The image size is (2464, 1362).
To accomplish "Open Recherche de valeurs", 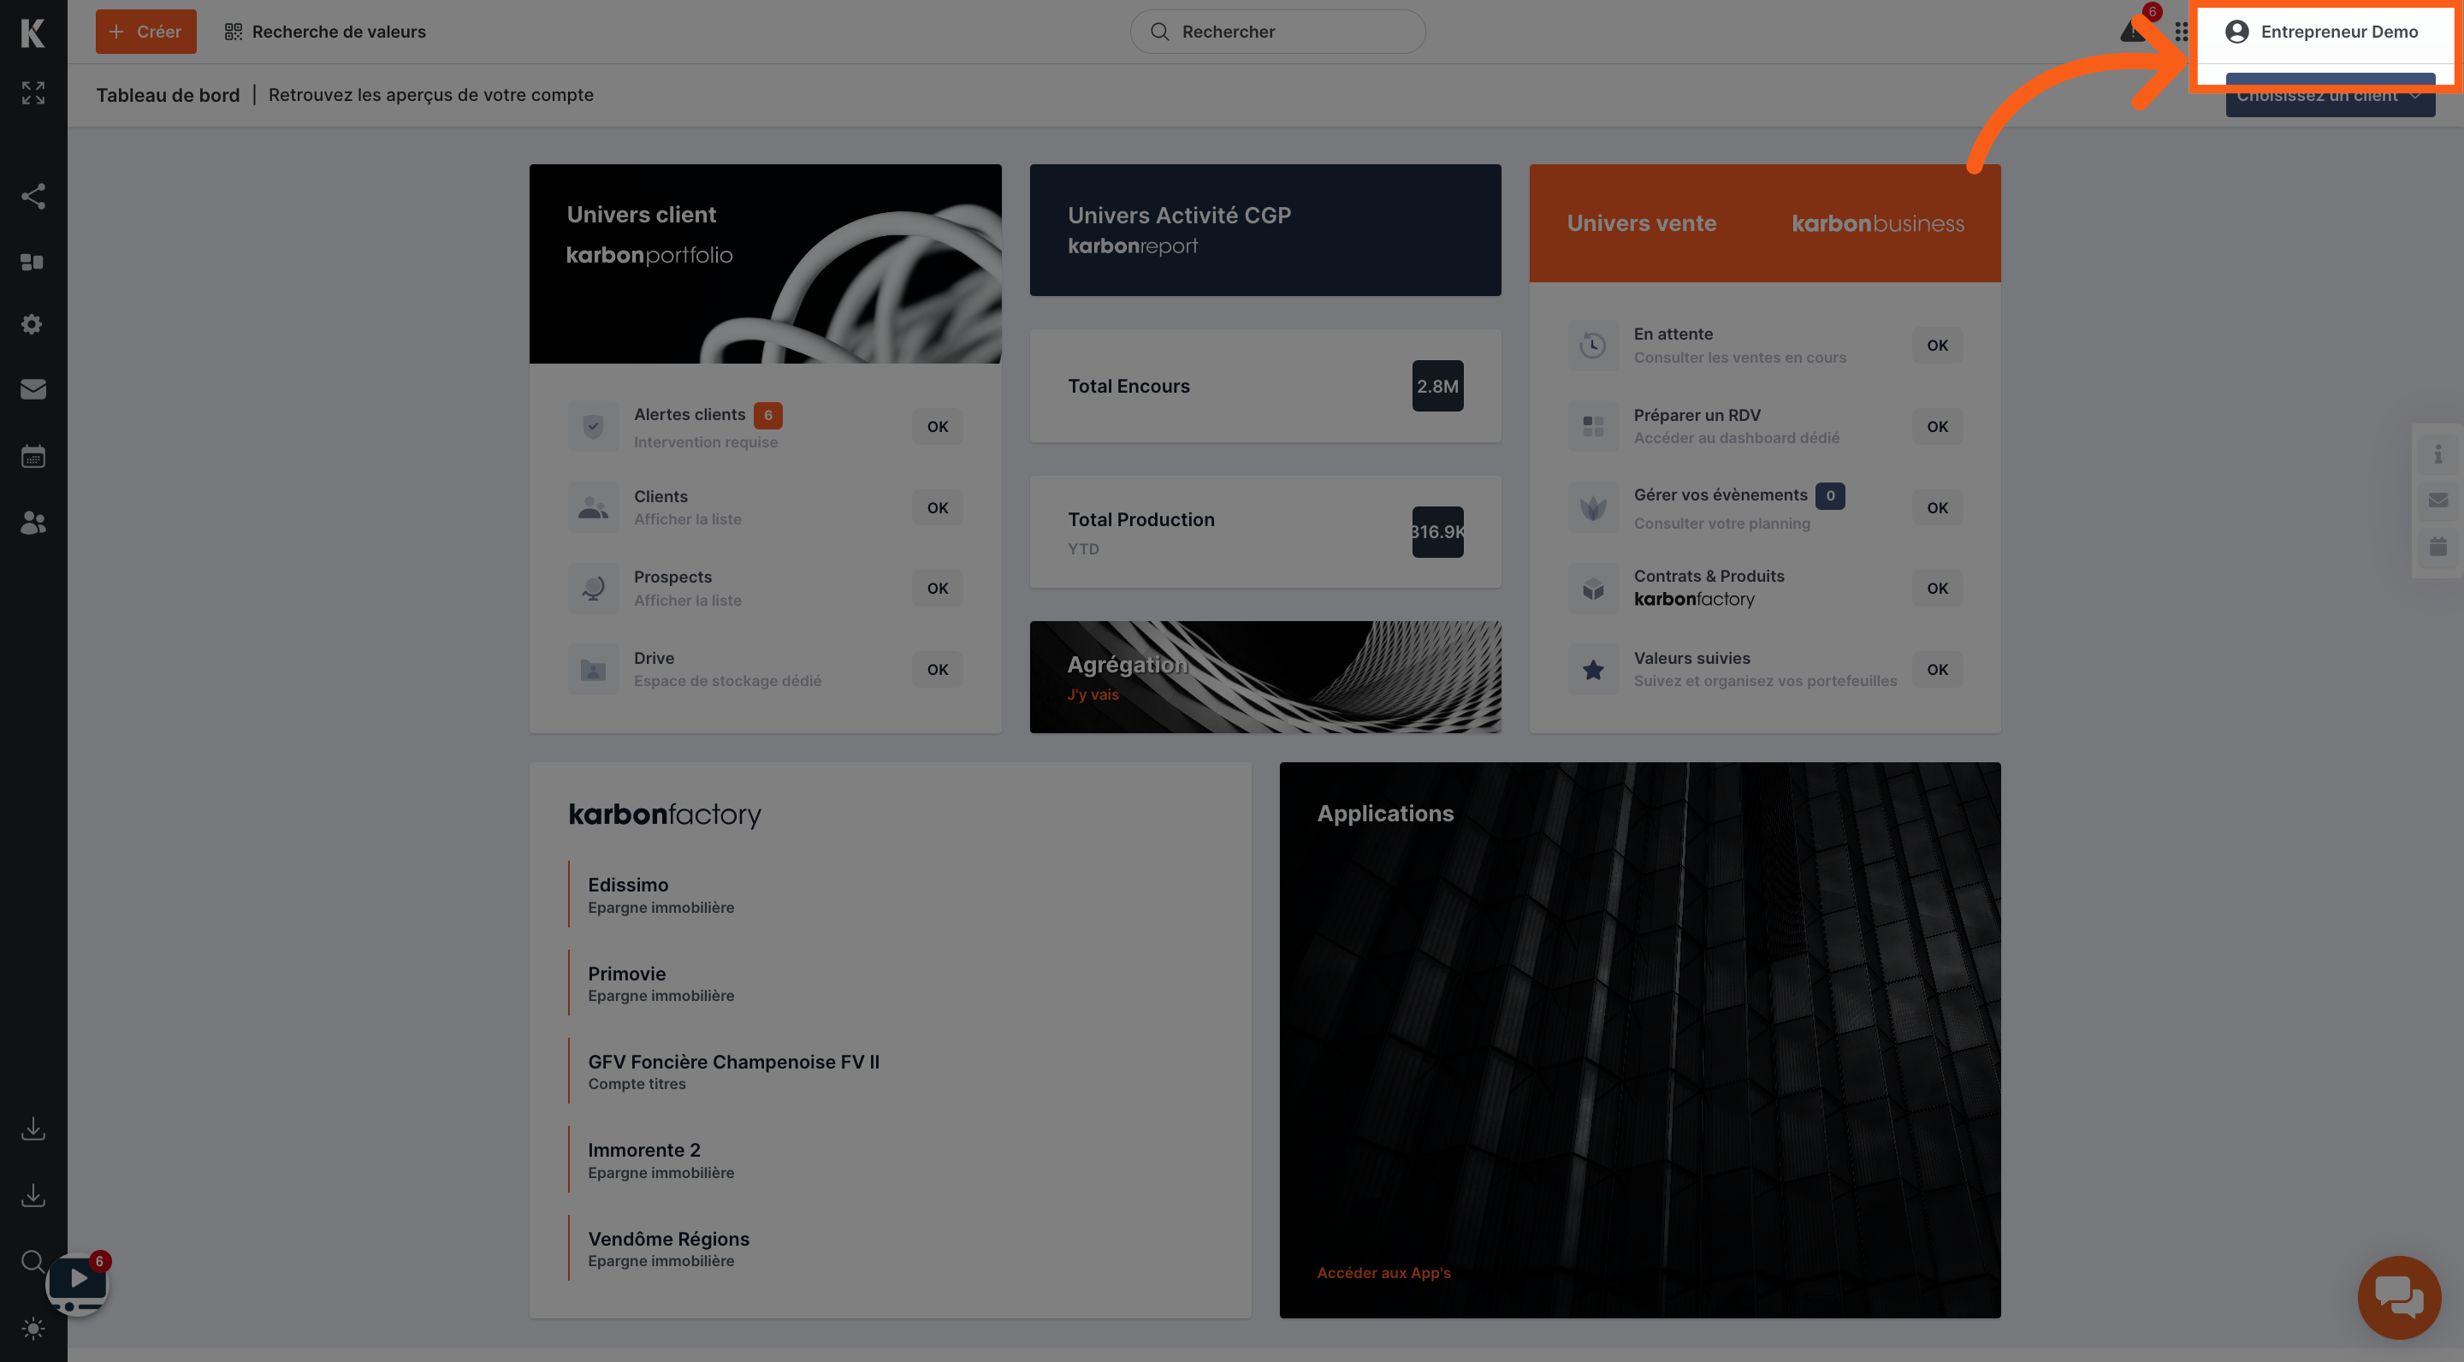I will [x=325, y=32].
